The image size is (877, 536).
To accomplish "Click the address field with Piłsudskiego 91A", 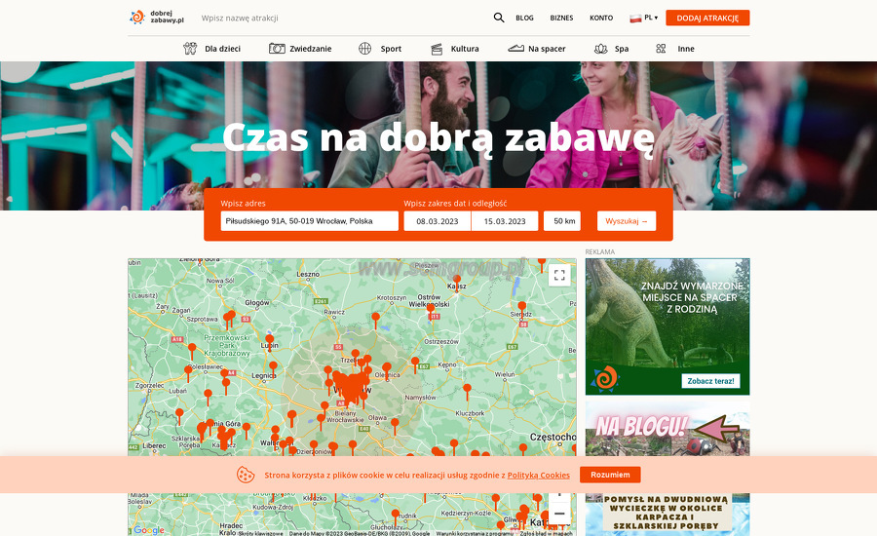I will tap(309, 221).
